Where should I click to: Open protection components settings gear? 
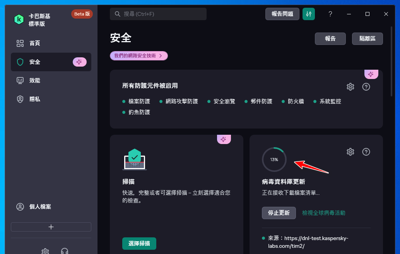[350, 87]
